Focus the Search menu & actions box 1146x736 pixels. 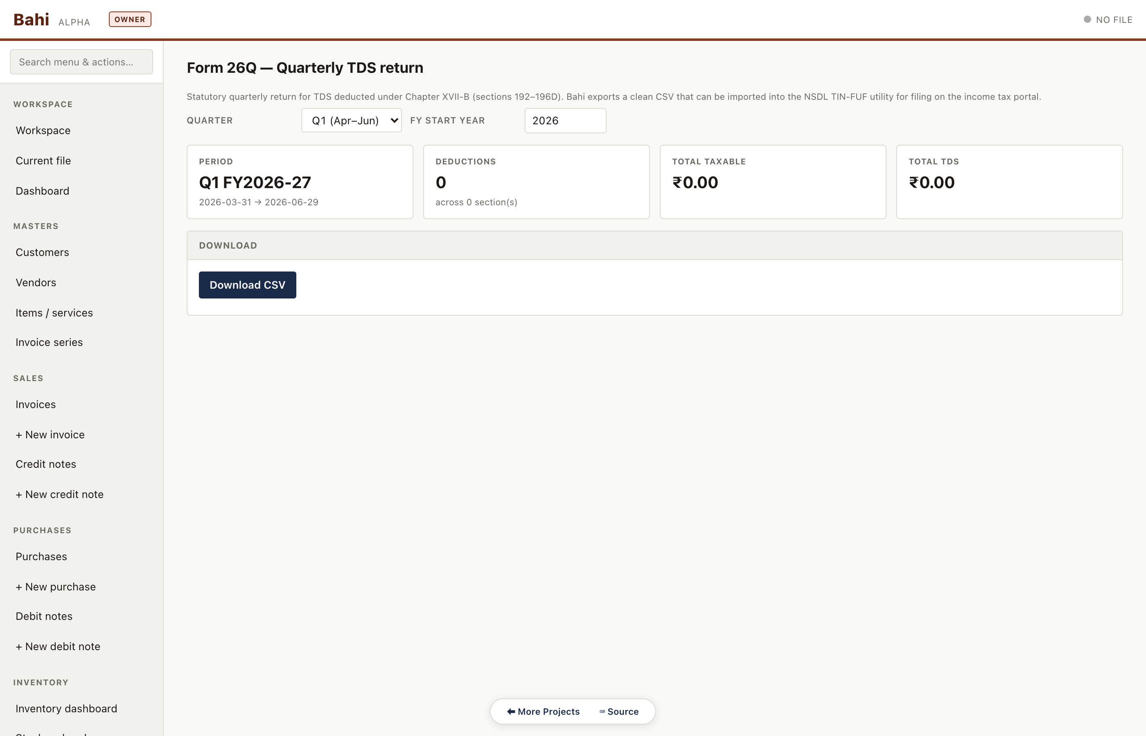coord(81,62)
